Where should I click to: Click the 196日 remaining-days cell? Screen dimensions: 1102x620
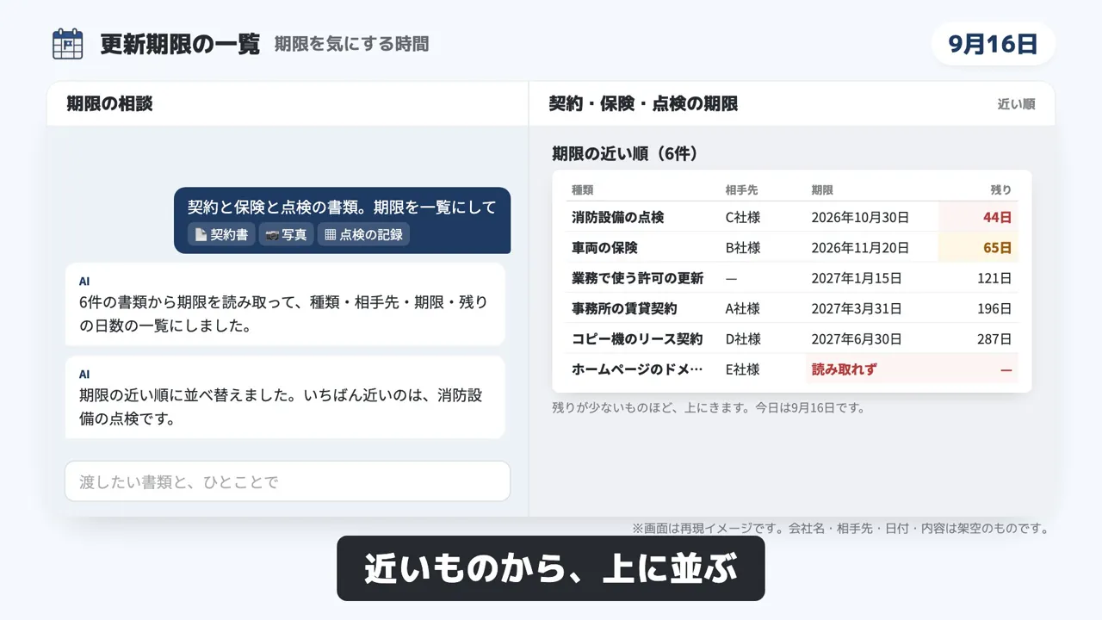(978, 308)
